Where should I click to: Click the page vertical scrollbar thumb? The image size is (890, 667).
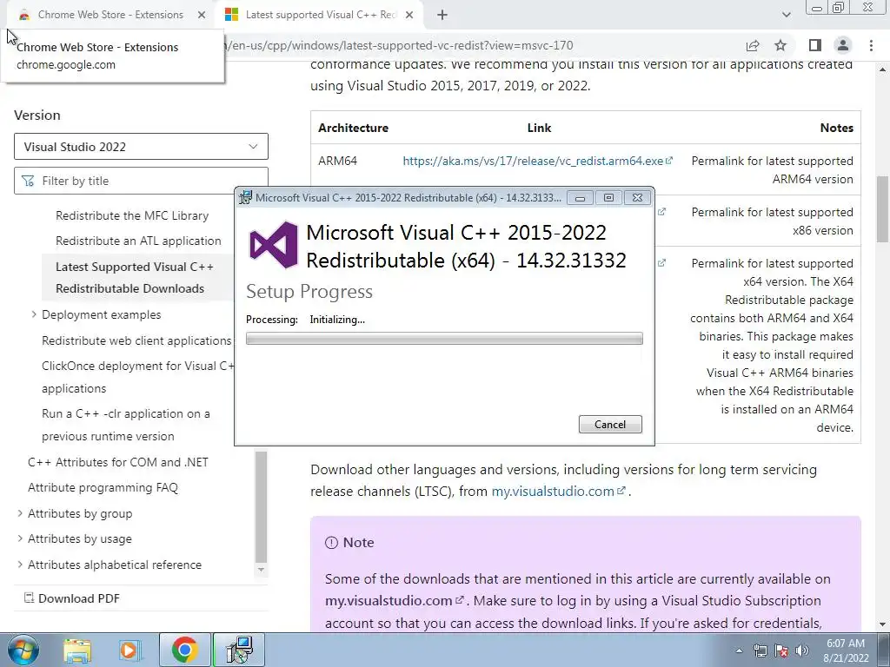[x=883, y=208]
